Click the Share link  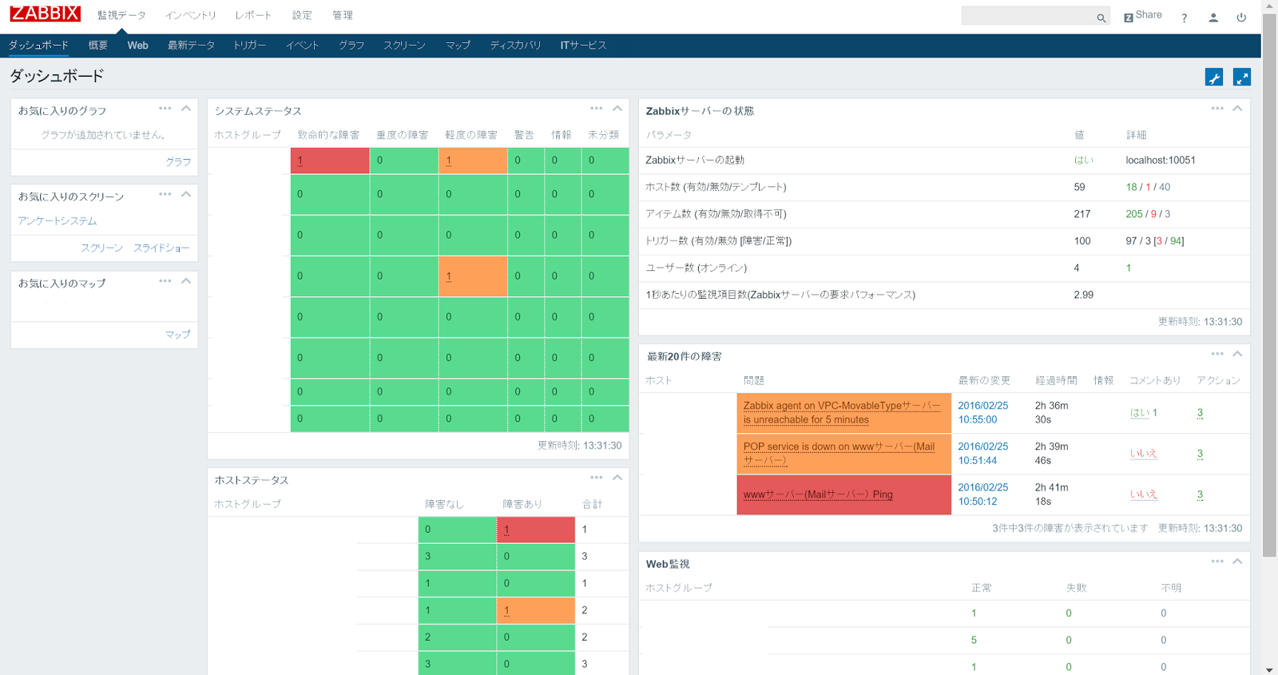1143,16
